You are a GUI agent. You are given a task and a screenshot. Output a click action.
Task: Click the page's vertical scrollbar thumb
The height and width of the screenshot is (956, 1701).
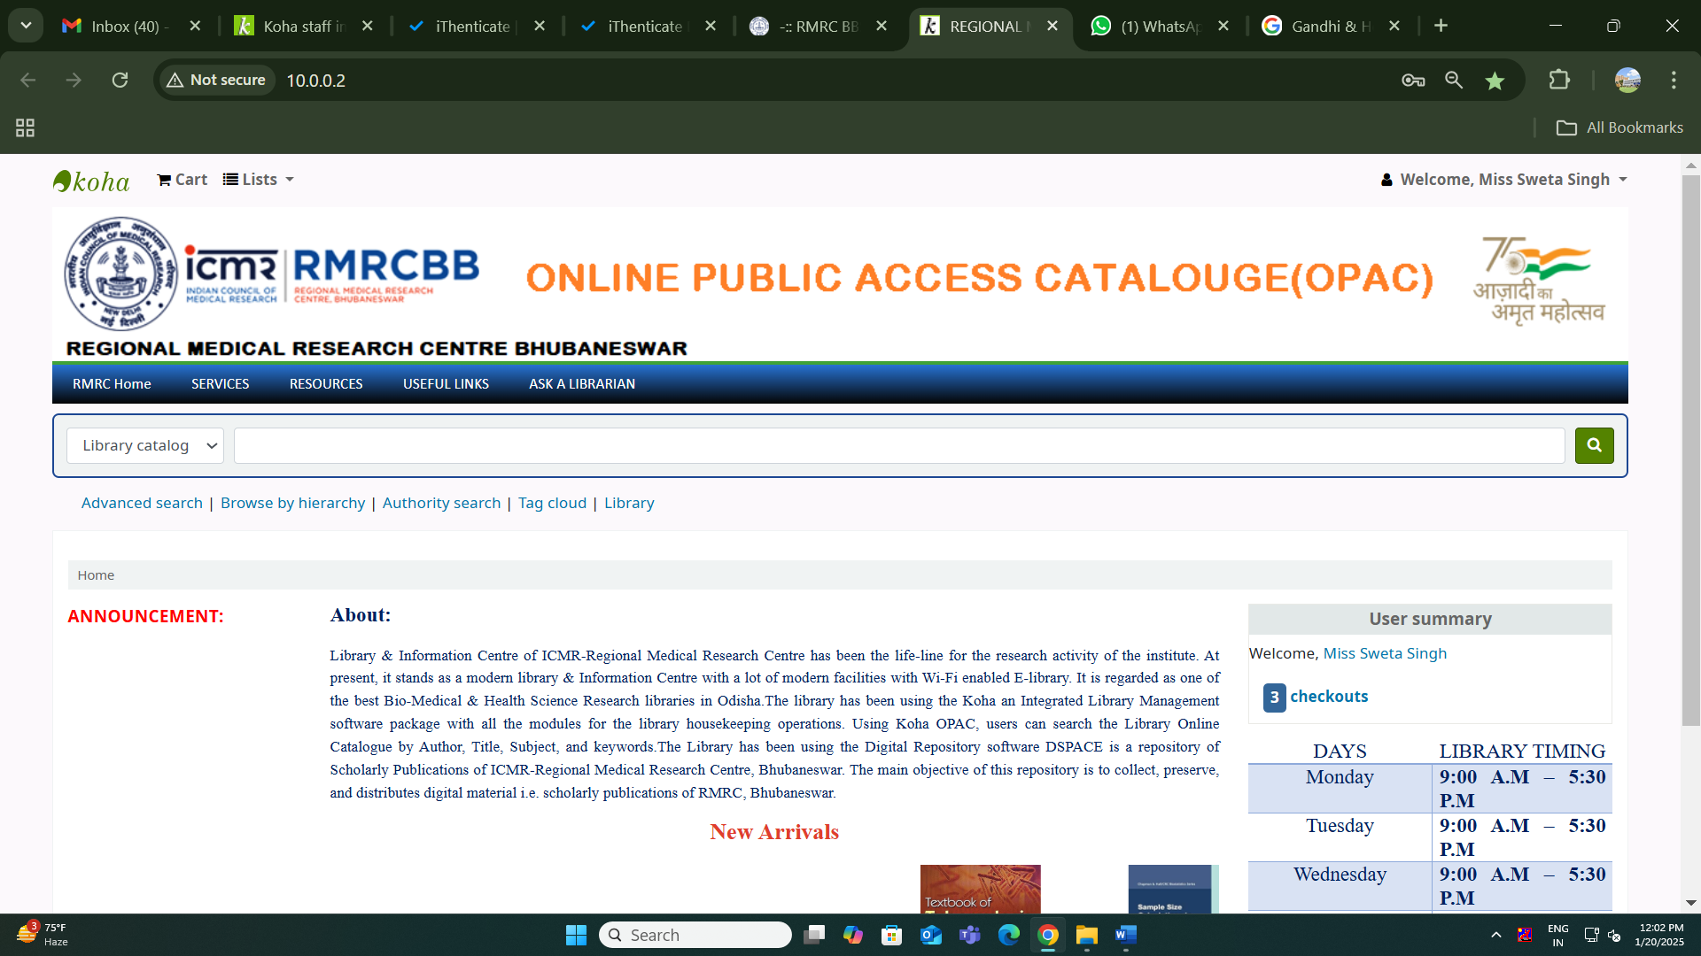[1690, 443]
